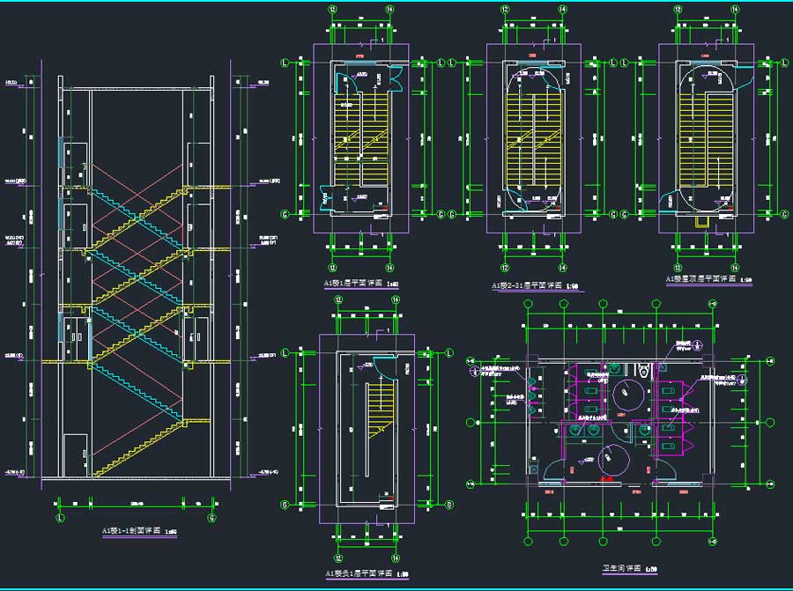Select the title text A1楼屋顶层平面详图
This screenshot has height=591, width=793.
click(x=700, y=279)
